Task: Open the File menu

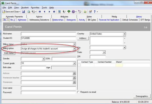Action: point(4,8)
